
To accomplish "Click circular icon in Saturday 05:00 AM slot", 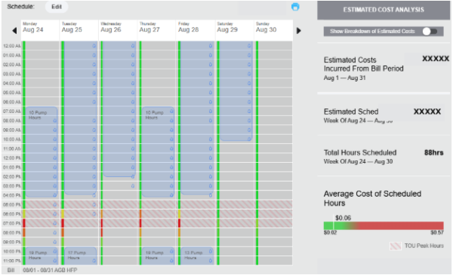I will coord(249,93).
